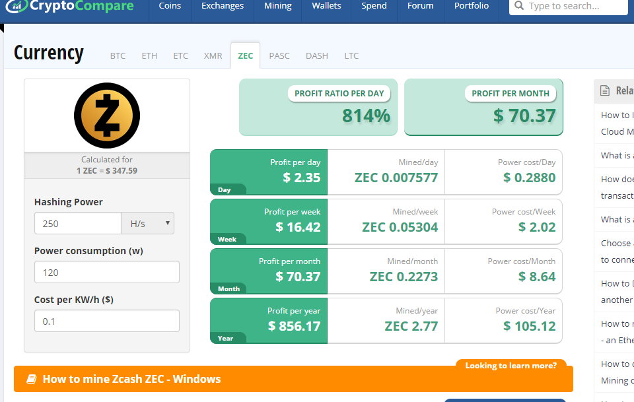This screenshot has height=402, width=634.
Task: Click the Zcash coin logo
Action: click(107, 116)
